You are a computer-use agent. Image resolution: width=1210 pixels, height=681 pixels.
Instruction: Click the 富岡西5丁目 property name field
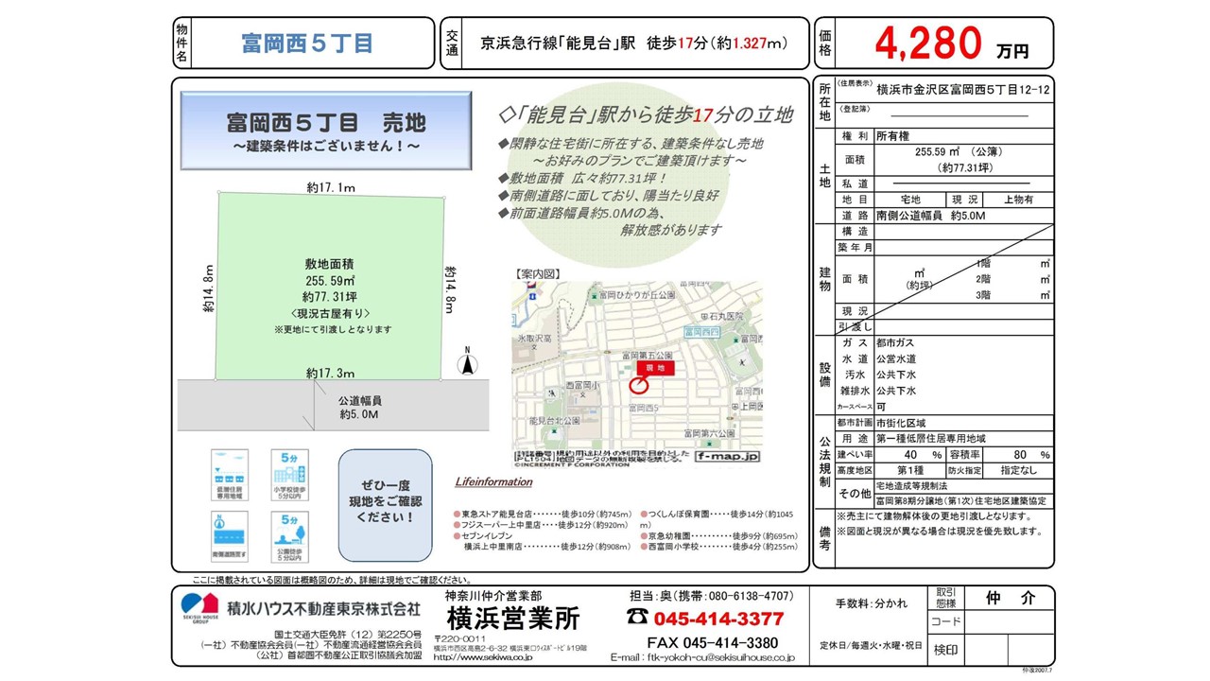click(307, 44)
